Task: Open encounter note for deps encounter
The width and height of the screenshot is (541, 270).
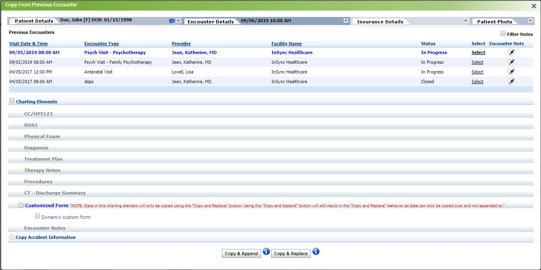Action: point(511,82)
